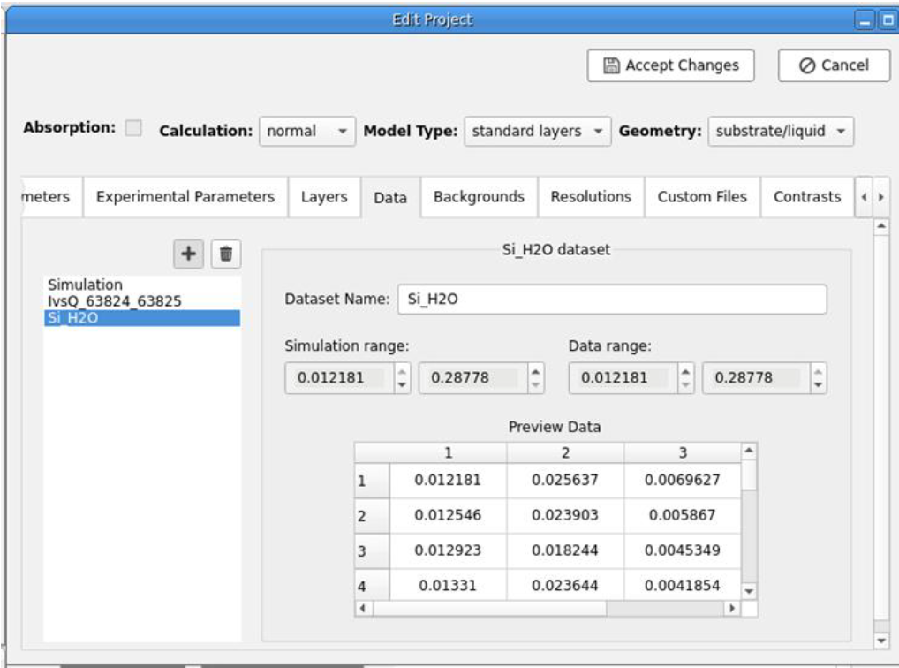Add a new dataset with plus icon
Viewport: 899px width, 668px height.
[x=188, y=254]
